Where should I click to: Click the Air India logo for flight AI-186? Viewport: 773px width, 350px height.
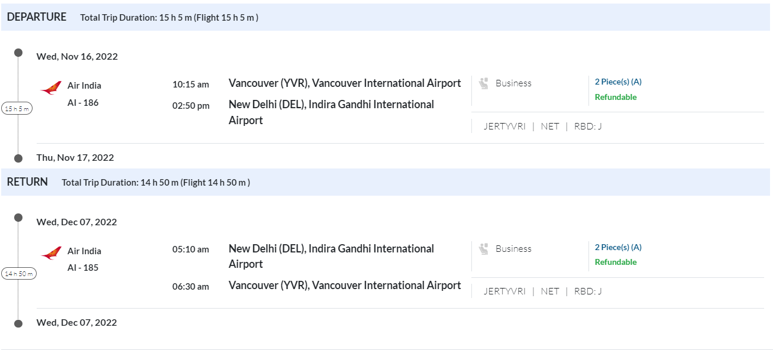(x=51, y=88)
